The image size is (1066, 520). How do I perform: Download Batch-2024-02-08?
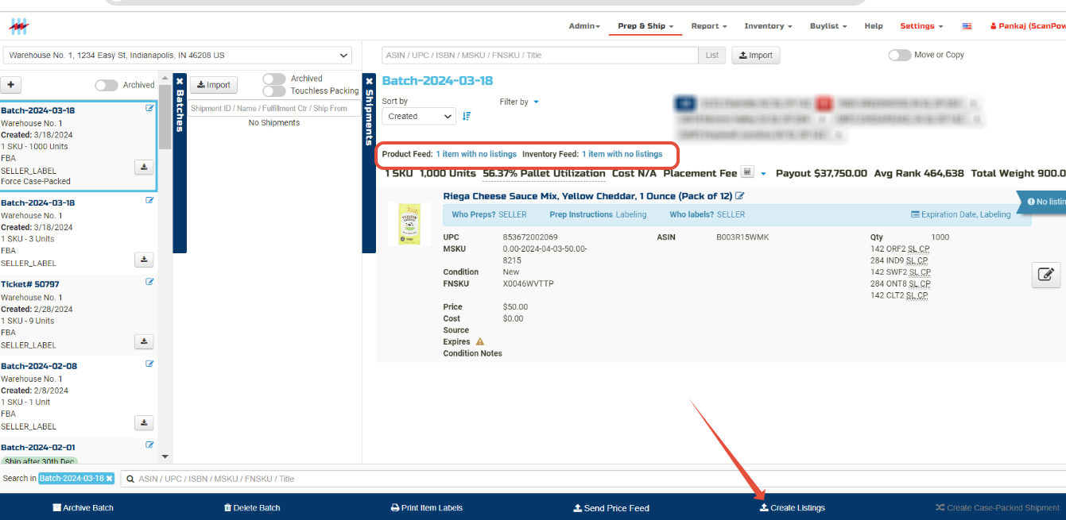pyautogui.click(x=144, y=422)
